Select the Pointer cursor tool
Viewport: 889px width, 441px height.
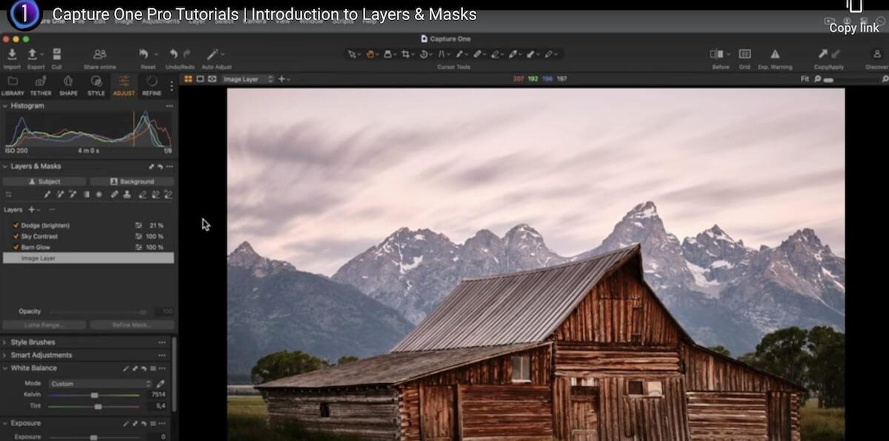coord(353,54)
